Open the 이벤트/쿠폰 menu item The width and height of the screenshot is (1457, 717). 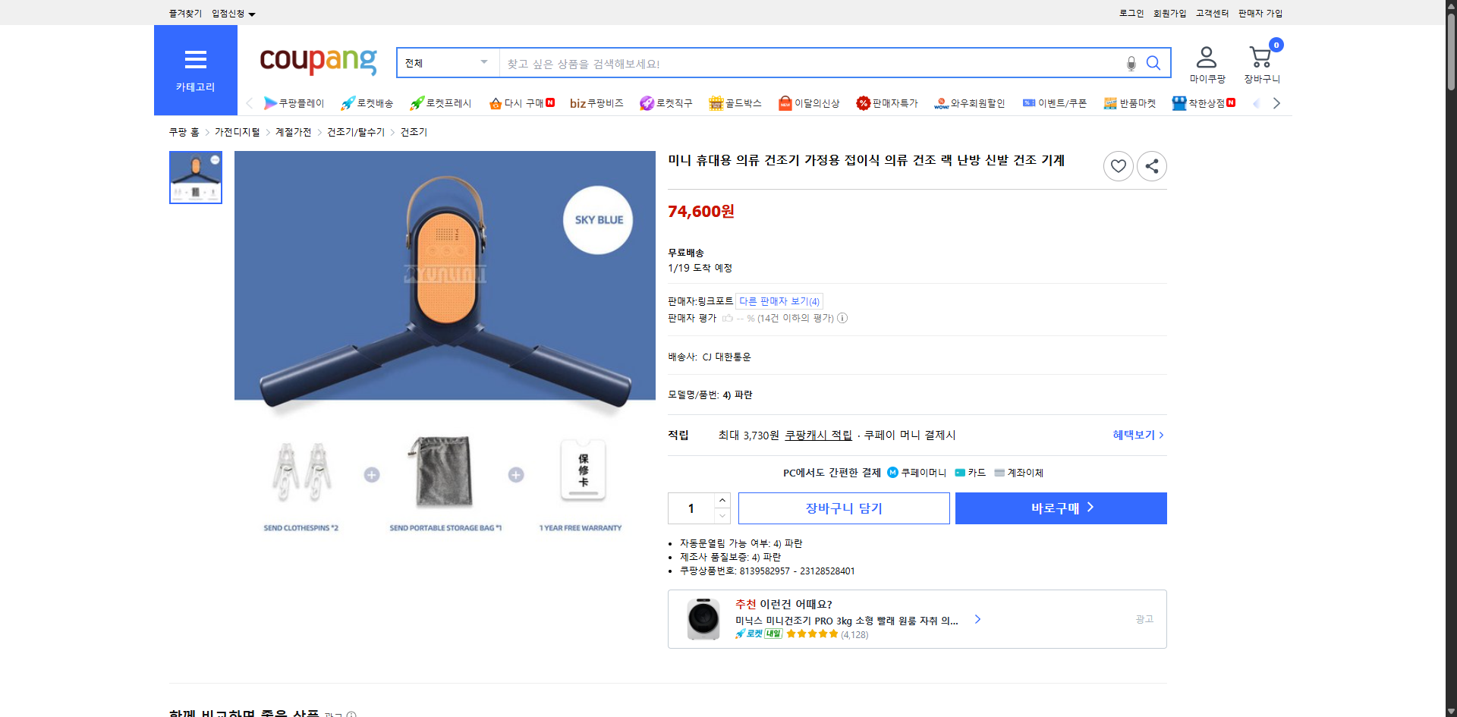coord(1055,103)
